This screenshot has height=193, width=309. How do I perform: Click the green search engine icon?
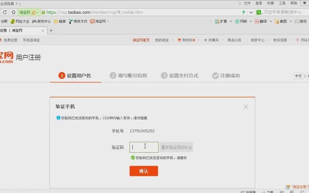[258, 12]
